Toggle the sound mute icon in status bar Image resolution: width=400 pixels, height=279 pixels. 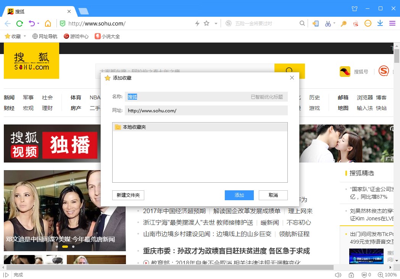pos(338,275)
